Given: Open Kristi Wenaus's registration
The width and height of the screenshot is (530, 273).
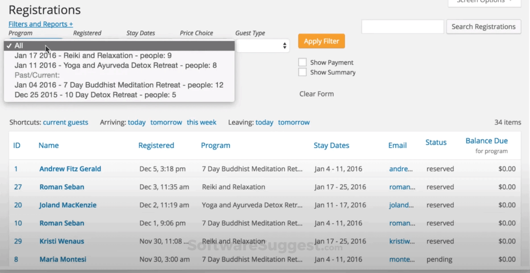Looking at the screenshot, I should 61,241.
